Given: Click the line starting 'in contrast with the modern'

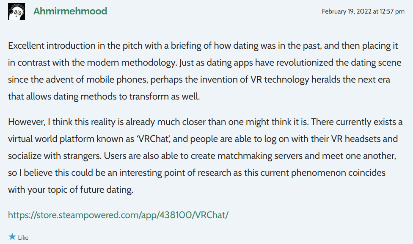Looking at the screenshot, I should 205,63.
